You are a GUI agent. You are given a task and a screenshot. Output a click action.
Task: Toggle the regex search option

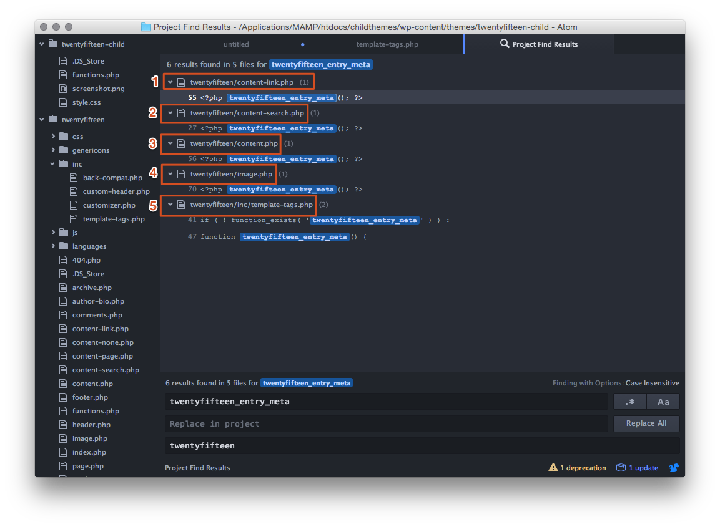pos(630,402)
